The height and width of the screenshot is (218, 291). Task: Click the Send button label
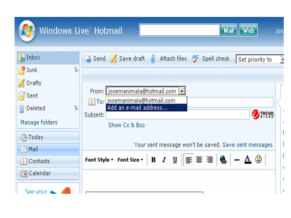[99, 58]
